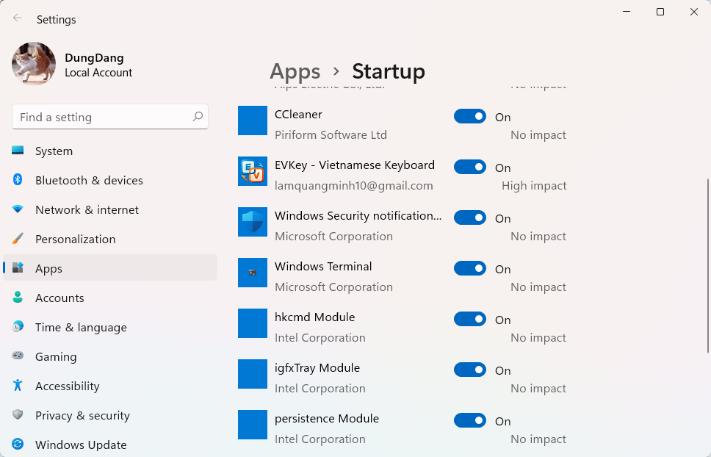The image size is (711, 457).
Task: Click the Bluetooth & devices icon
Action: coord(18,179)
